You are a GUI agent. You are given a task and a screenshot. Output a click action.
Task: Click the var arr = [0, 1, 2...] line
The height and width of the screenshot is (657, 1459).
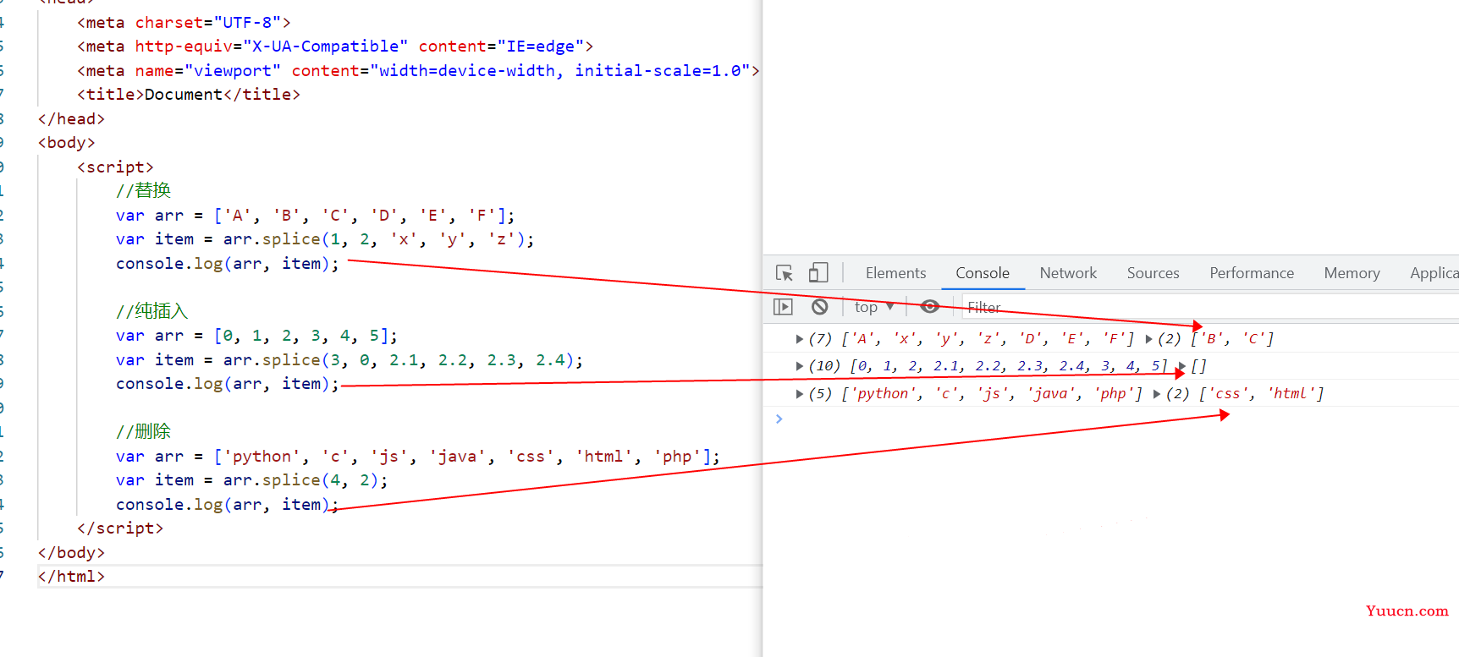(256, 336)
